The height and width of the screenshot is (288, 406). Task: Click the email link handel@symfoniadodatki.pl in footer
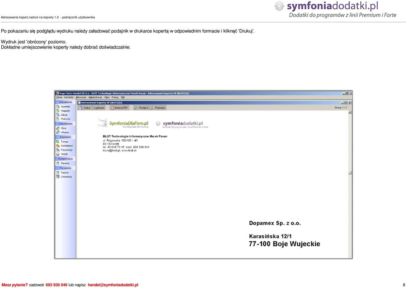tap(113, 285)
